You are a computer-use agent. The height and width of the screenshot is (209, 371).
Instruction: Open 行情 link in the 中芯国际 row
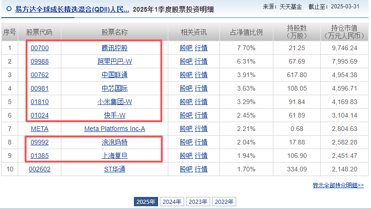(201, 88)
